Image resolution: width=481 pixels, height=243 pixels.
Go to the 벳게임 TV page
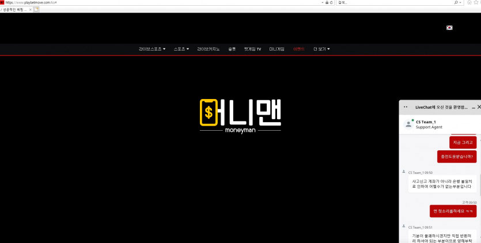click(252, 50)
